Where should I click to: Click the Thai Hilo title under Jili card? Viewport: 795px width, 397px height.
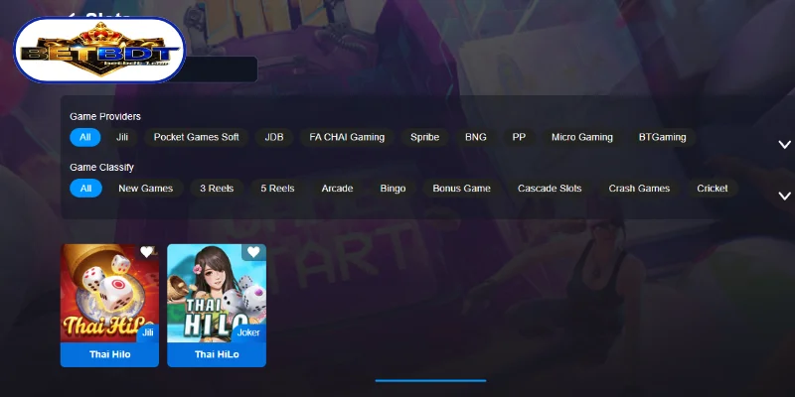[109, 354]
